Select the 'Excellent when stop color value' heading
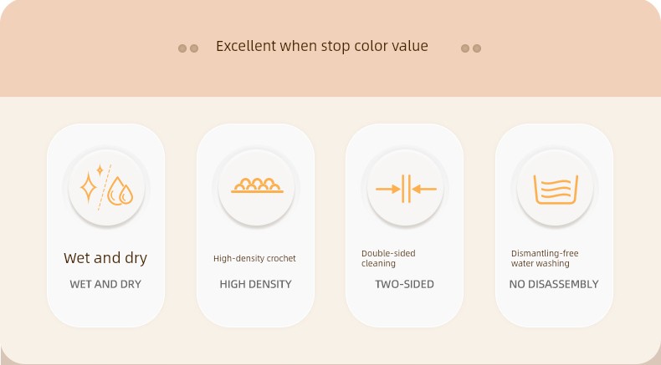The height and width of the screenshot is (365, 661). tap(322, 46)
